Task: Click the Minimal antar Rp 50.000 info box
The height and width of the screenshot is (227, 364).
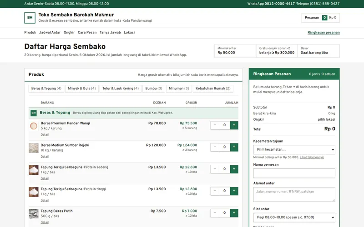Action: click(235, 51)
